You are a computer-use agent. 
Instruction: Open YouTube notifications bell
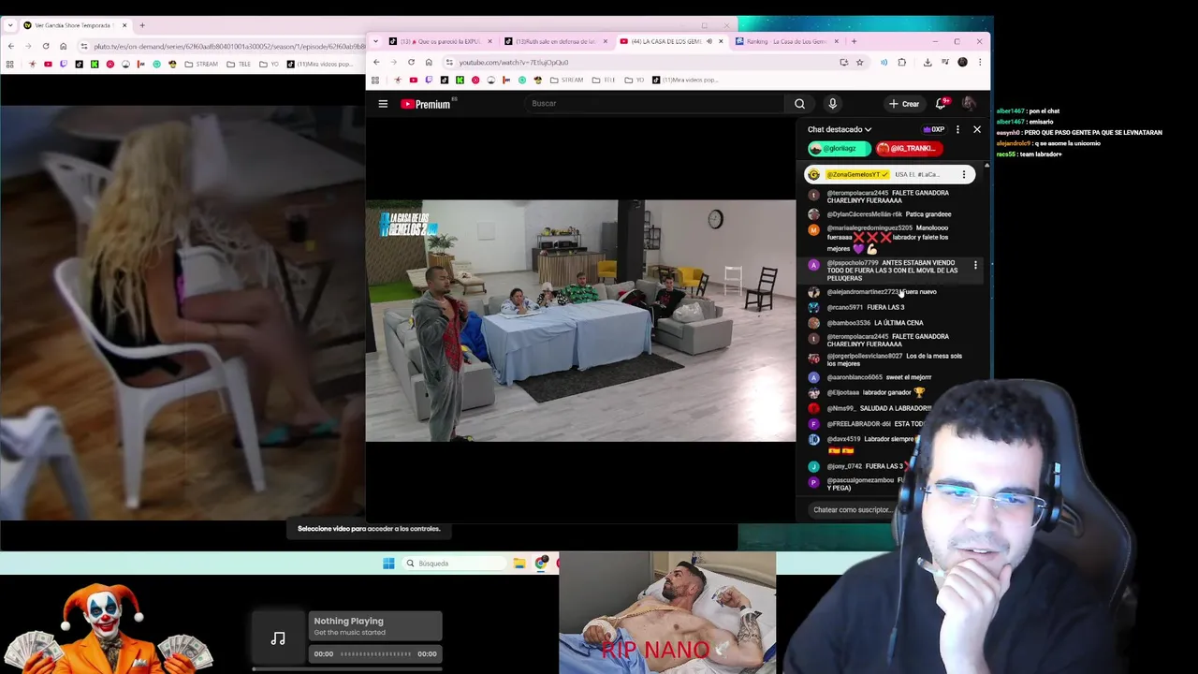point(941,104)
